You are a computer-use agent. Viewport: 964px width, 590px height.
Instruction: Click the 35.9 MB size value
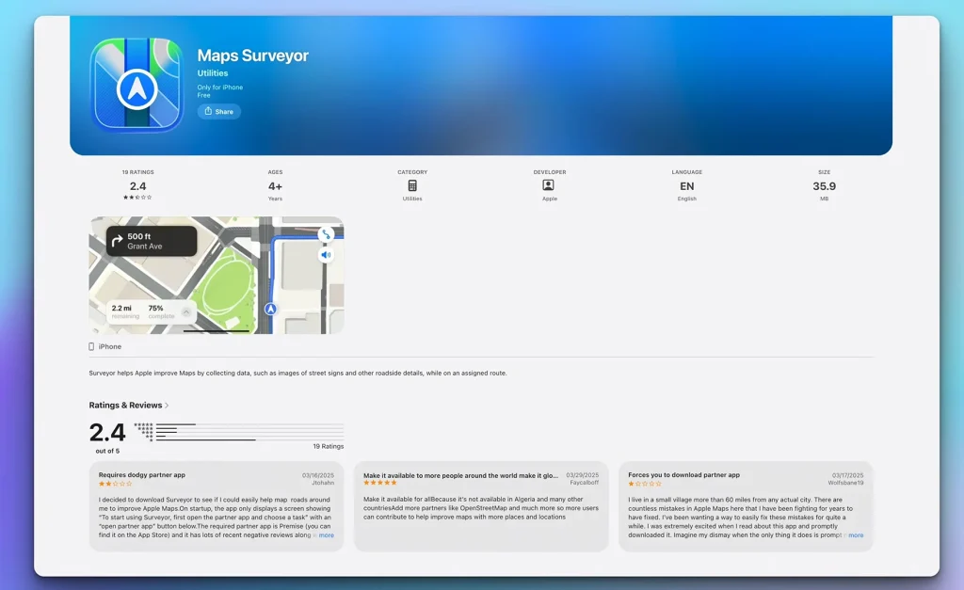pos(824,186)
